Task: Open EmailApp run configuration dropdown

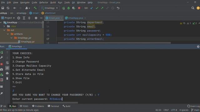Action: (49, 8)
